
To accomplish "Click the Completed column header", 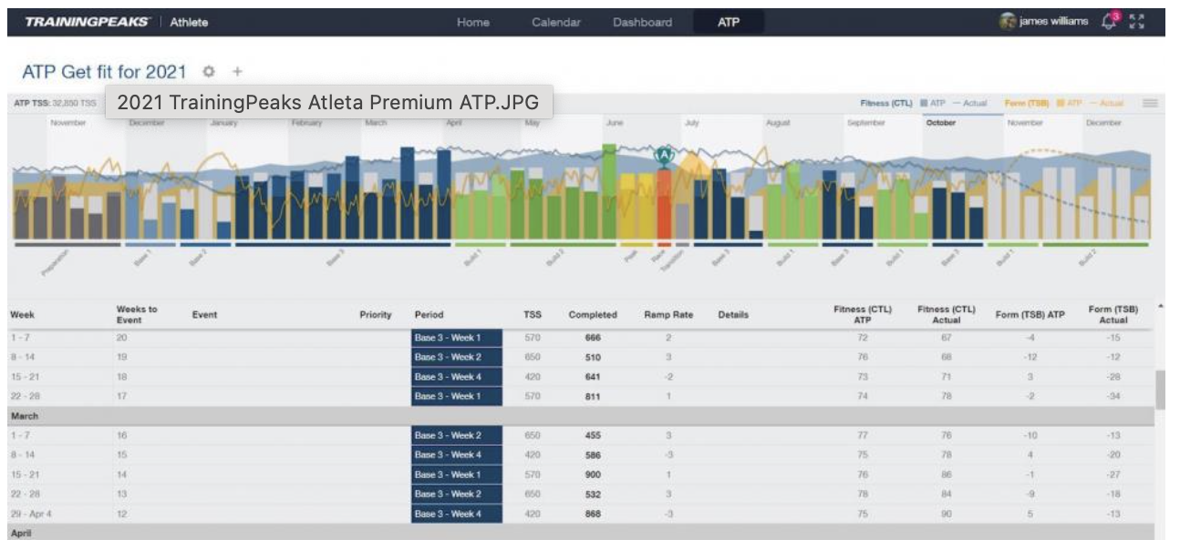I will [x=593, y=315].
